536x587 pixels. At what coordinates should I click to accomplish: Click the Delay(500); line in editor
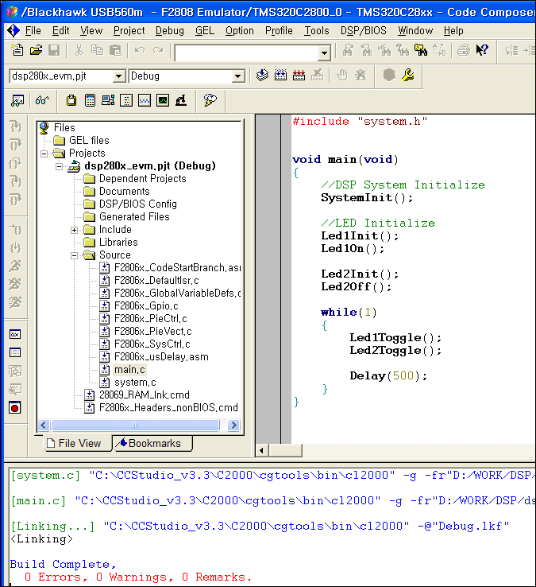coord(388,376)
